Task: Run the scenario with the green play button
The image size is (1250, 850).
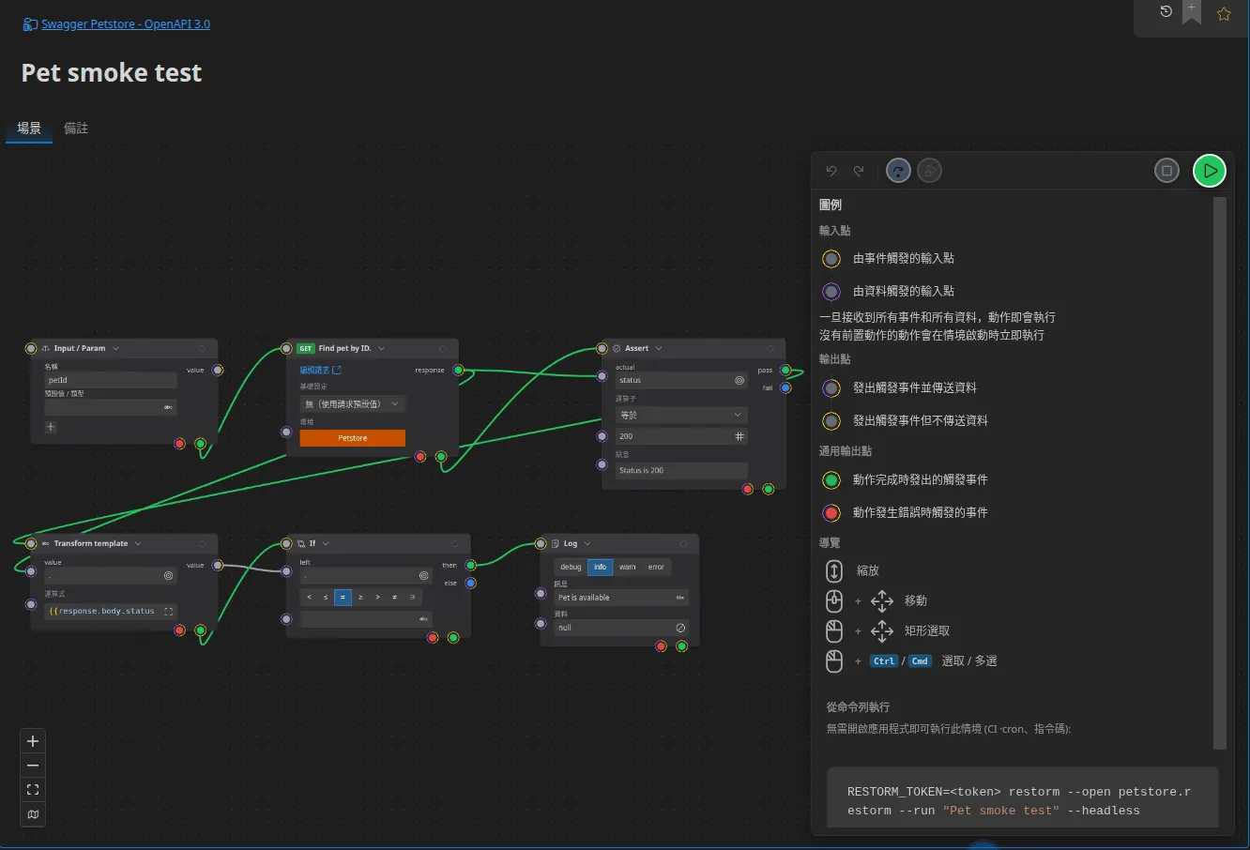Action: tap(1210, 171)
